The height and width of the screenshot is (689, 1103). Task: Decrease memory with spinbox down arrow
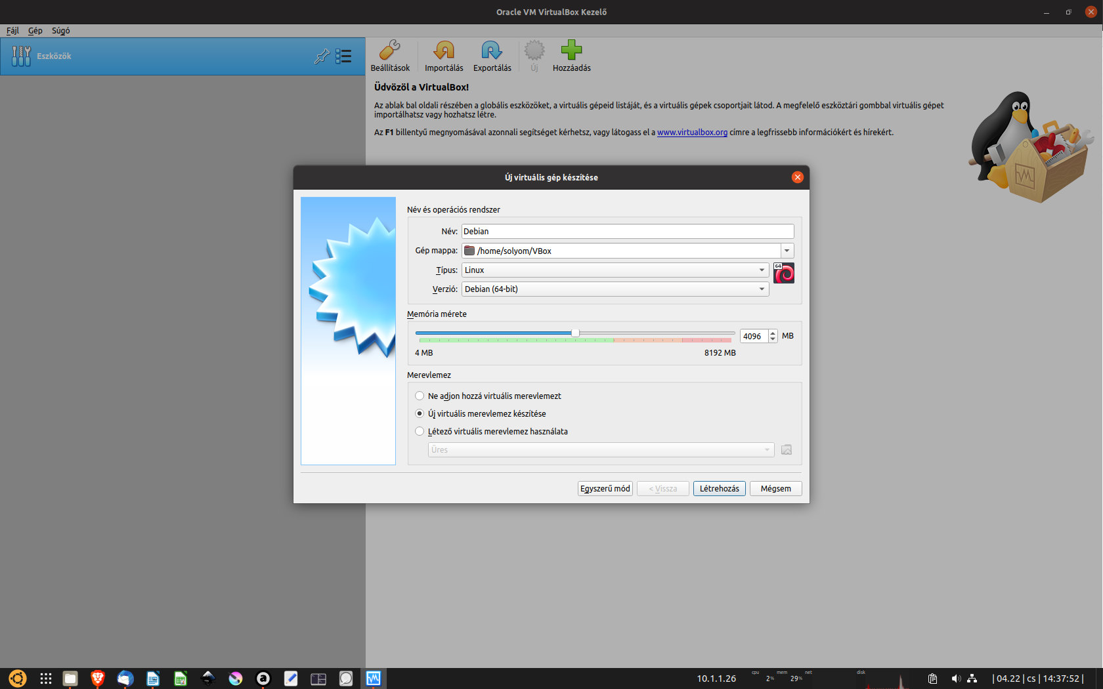(773, 339)
